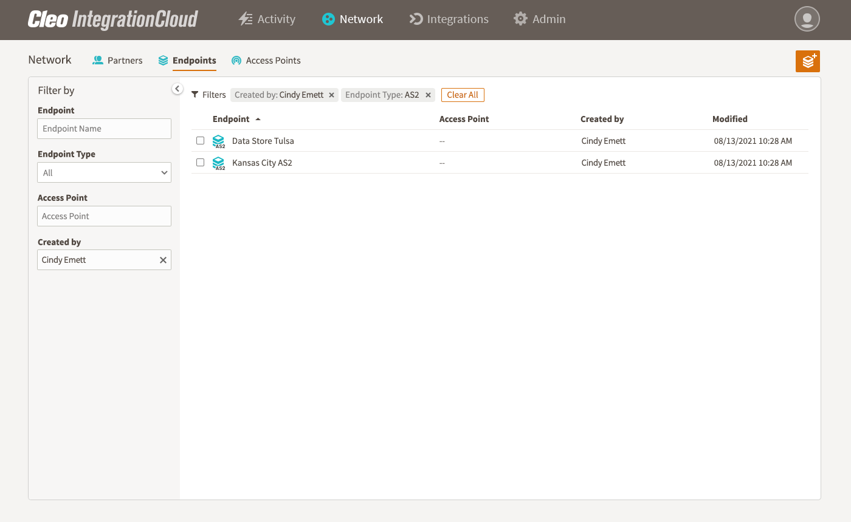The image size is (851, 522).
Task: Open the Integrations menu
Action: click(x=449, y=19)
